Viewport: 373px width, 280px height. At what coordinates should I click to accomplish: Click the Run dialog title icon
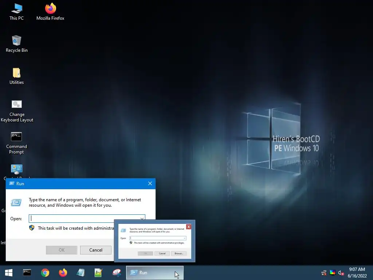[x=11, y=184]
